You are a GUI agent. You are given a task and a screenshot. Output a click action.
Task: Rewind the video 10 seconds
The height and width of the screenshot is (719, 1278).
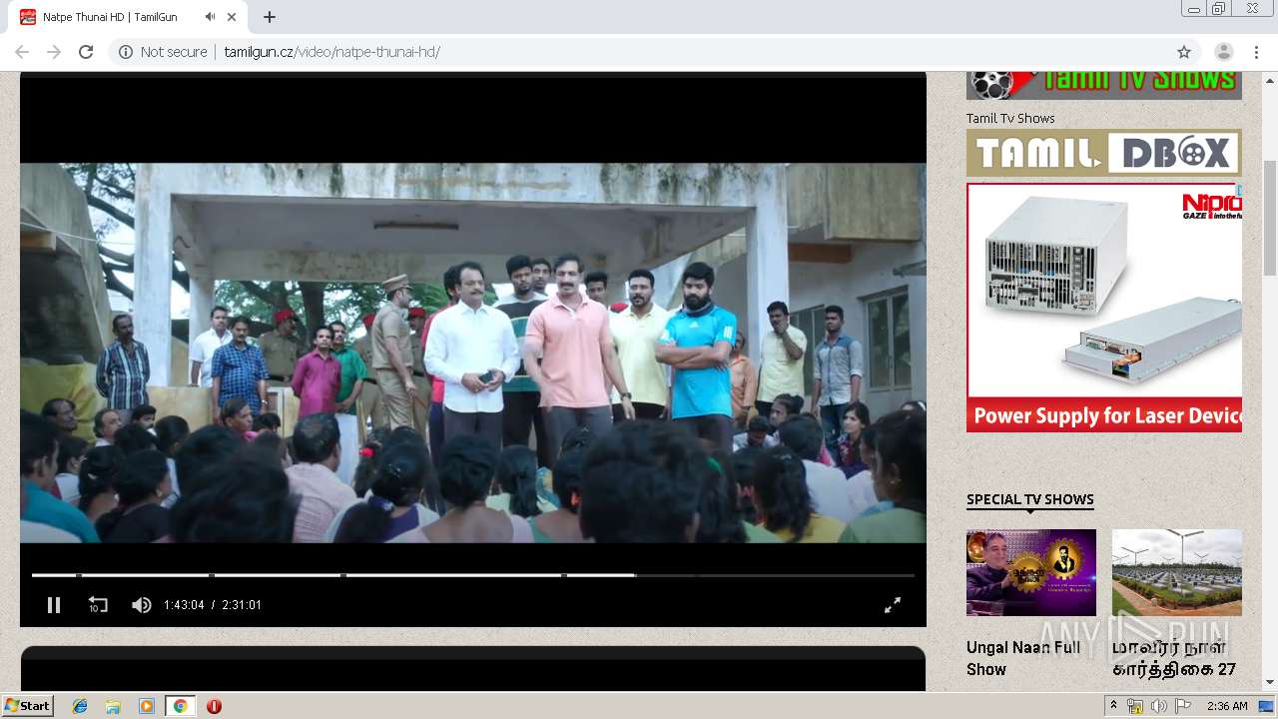coord(98,605)
